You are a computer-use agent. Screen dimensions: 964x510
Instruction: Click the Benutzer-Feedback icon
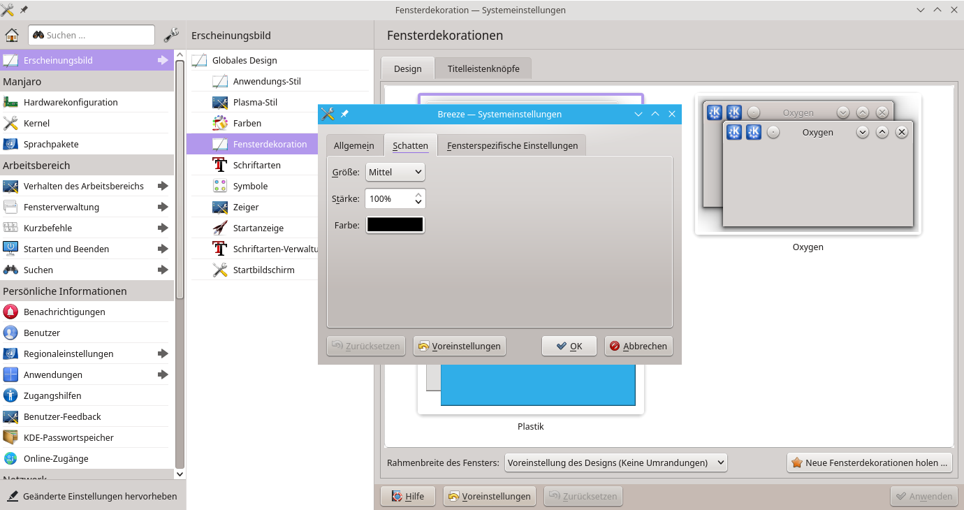click(x=10, y=416)
